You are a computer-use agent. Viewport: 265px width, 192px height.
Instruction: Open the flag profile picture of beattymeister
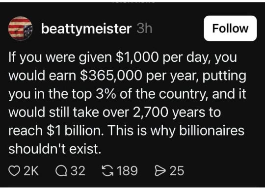[x=20, y=28]
